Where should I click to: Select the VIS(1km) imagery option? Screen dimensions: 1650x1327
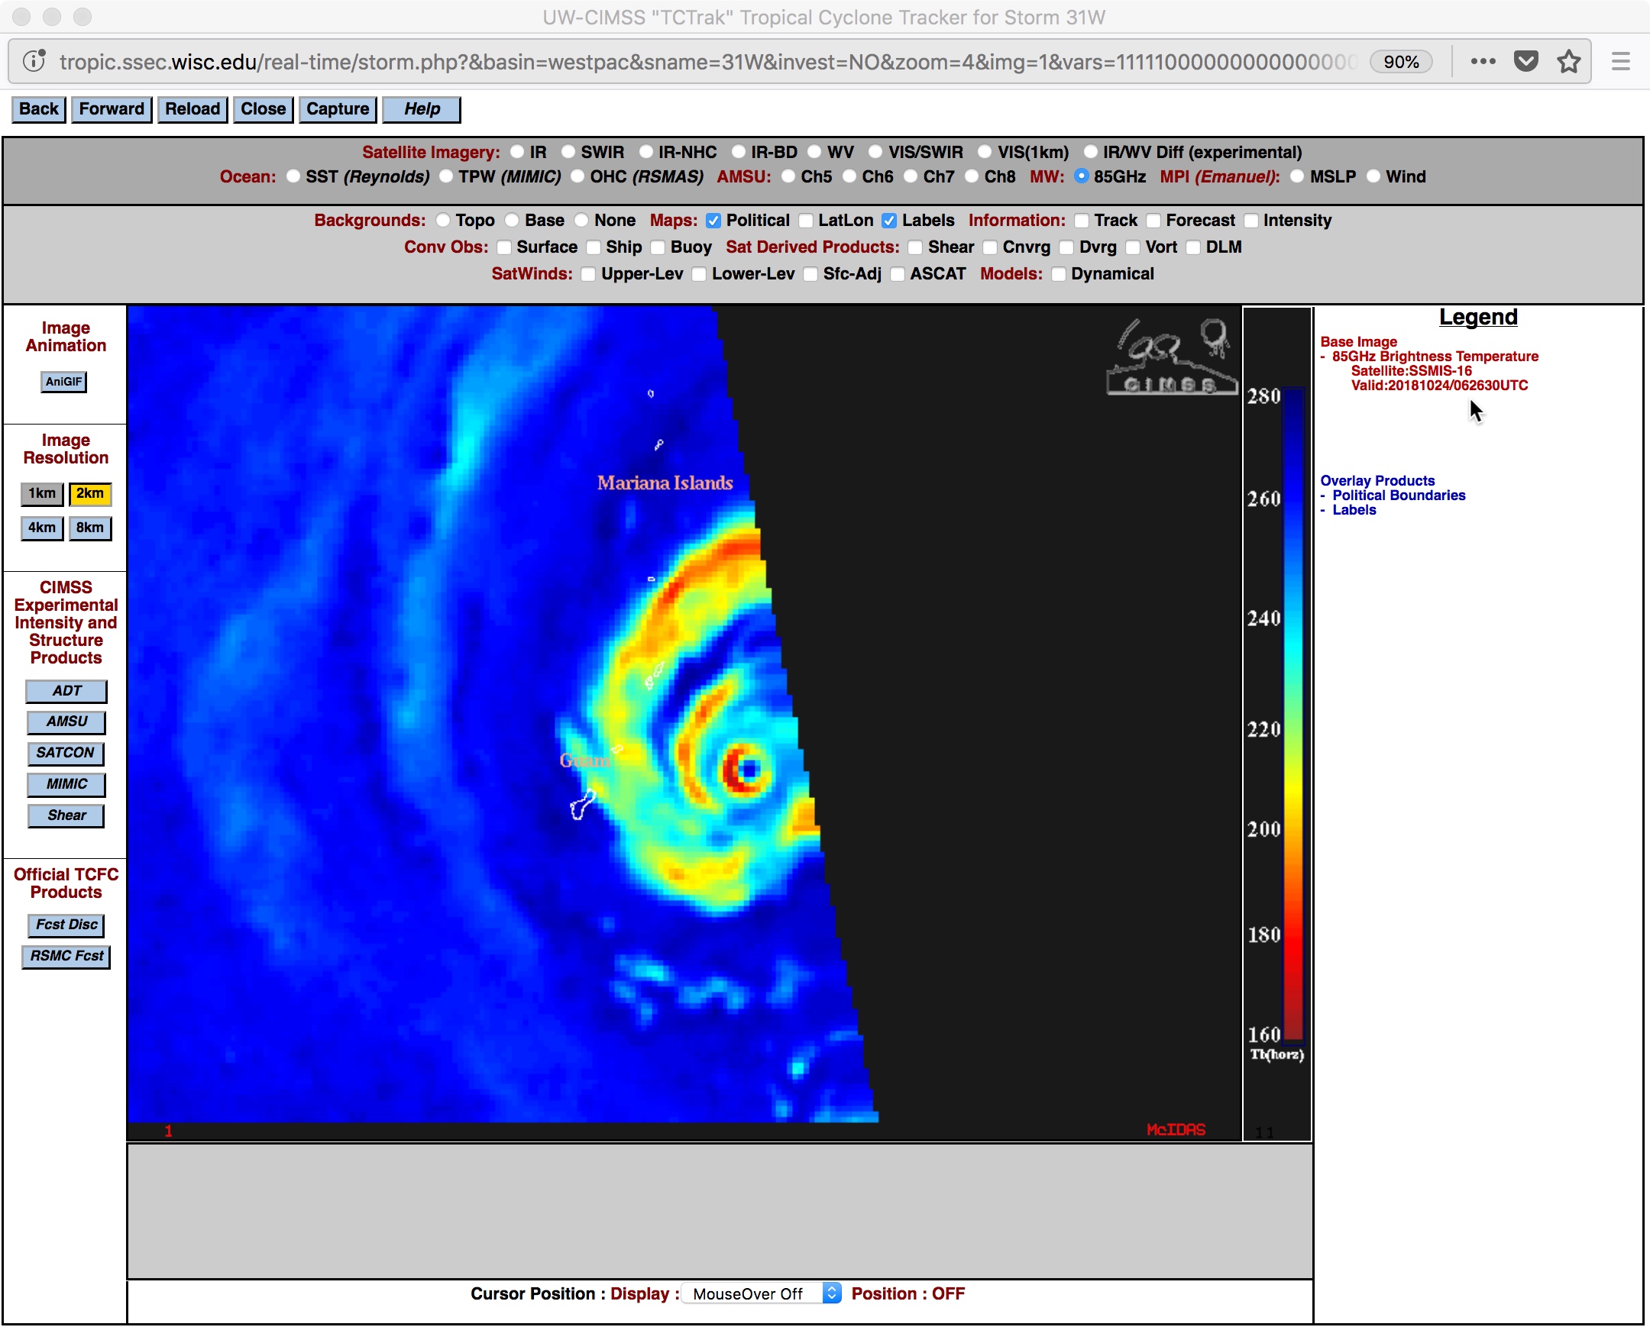pos(985,152)
